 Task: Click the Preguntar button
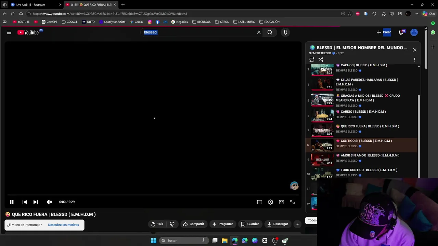coord(222,224)
